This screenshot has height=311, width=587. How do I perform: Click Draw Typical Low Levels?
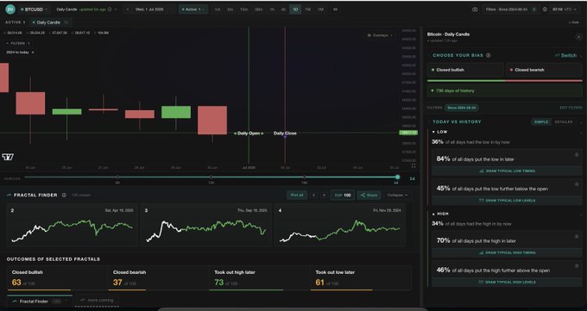click(507, 201)
